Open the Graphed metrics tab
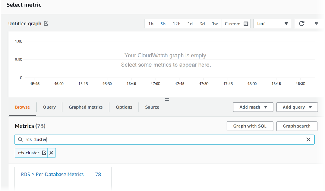The image size is (325, 191). tap(86, 107)
